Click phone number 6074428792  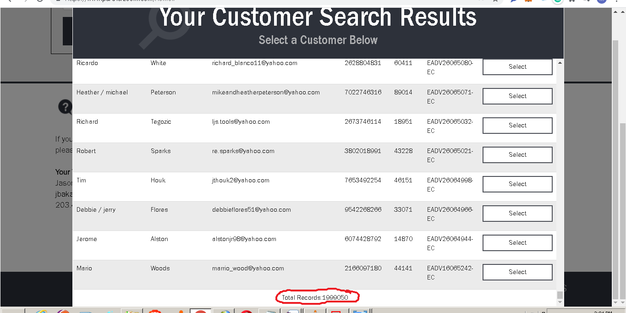click(363, 239)
